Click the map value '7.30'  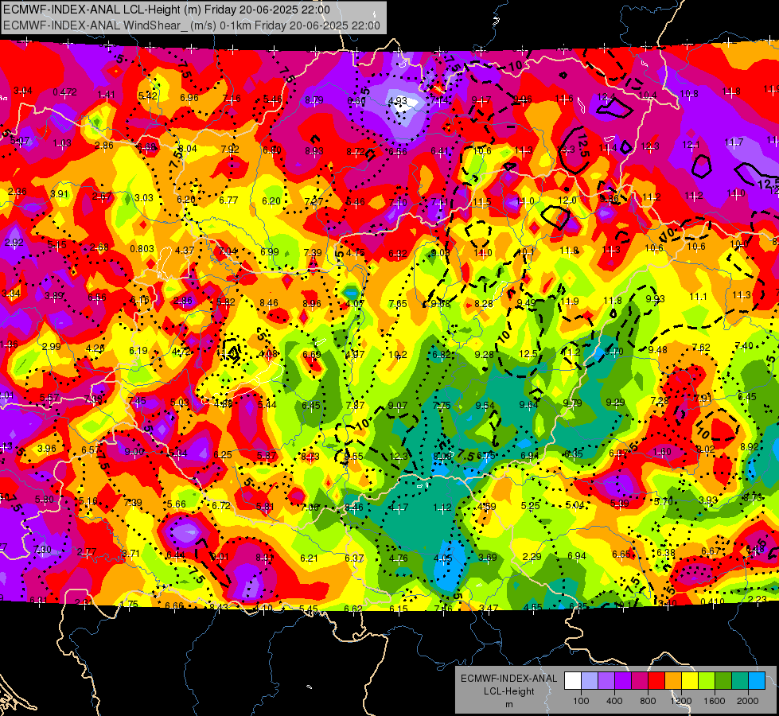click(41, 549)
